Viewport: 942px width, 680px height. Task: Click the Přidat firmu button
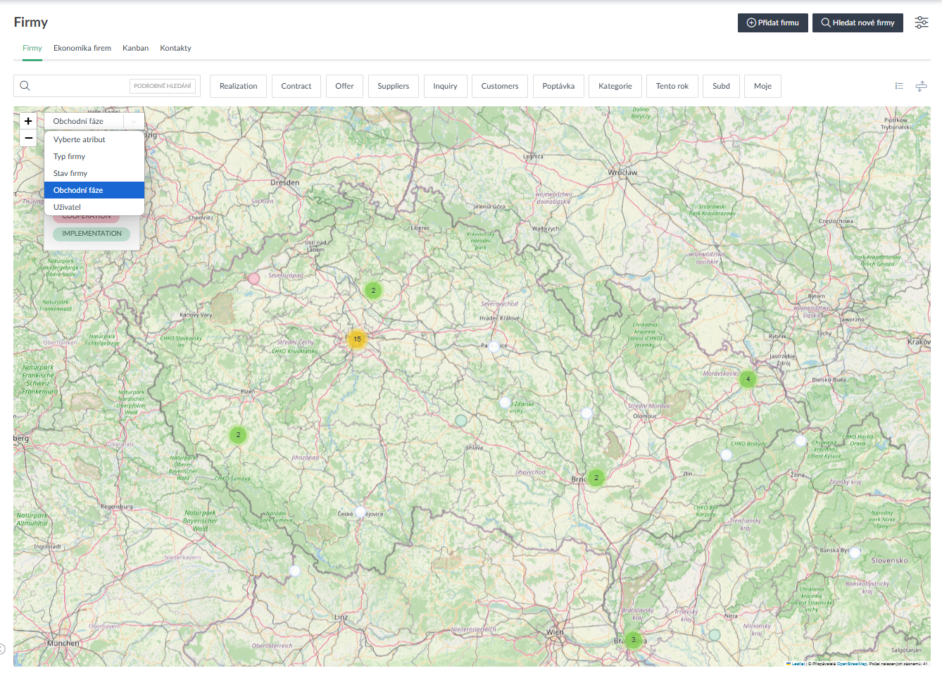point(772,23)
